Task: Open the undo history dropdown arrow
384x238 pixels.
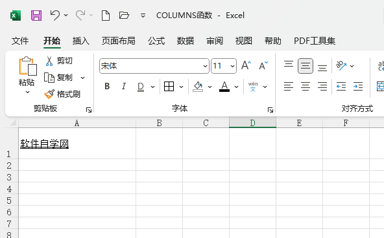Action: 66,16
